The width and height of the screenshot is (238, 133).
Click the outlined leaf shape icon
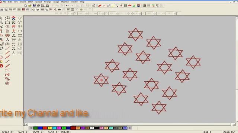point(108,6)
